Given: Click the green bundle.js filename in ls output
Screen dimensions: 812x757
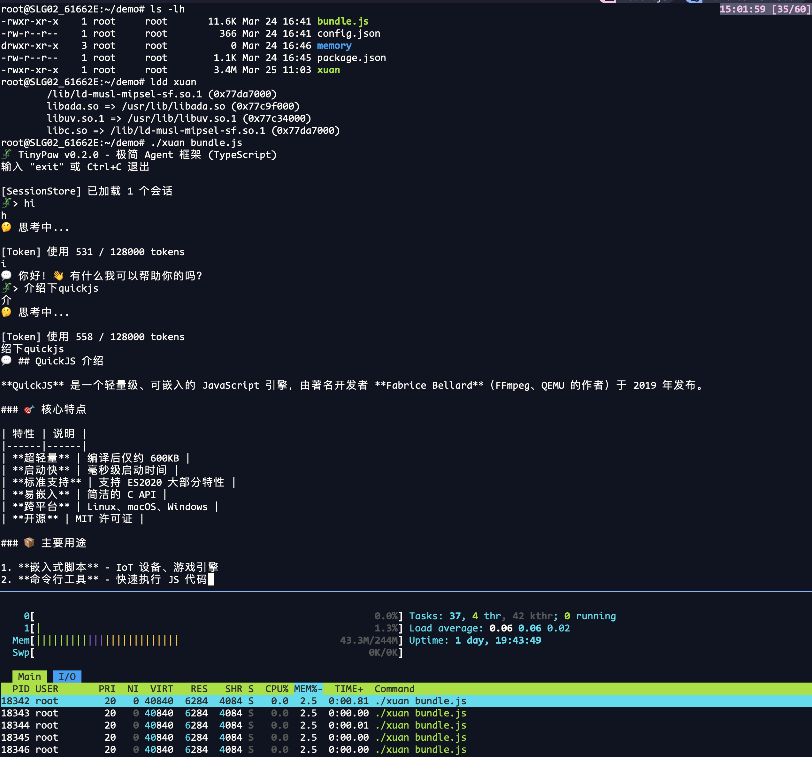Looking at the screenshot, I should [x=343, y=21].
